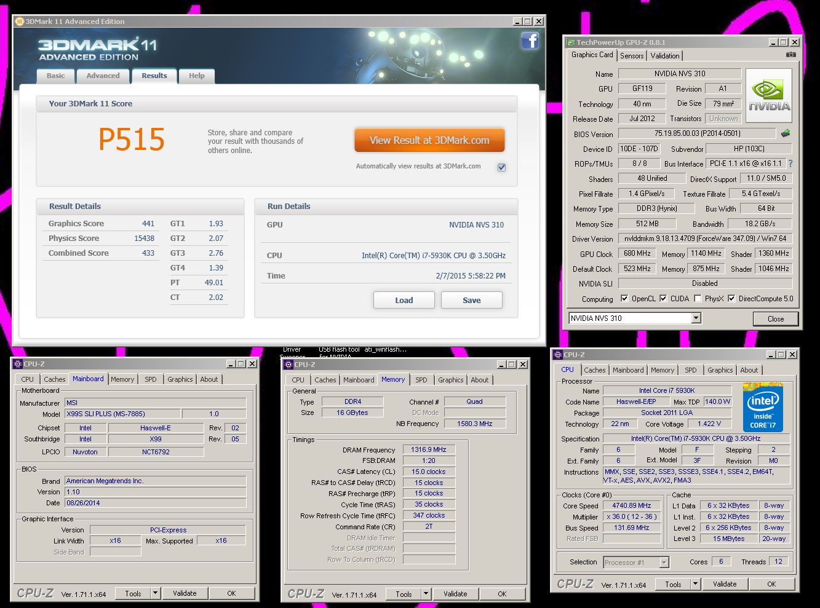Click the CPU-Z Memory window title icon
Viewport: 820px width, 608px height.
(289, 365)
